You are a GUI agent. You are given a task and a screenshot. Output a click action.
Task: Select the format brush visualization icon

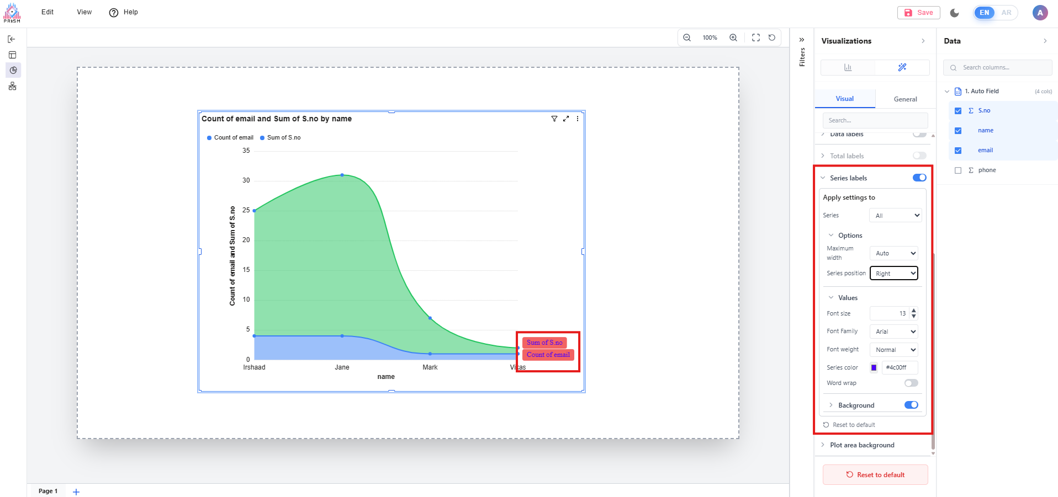pos(902,67)
